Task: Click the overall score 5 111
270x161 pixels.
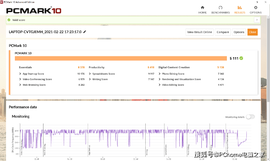Action: [x=234, y=58]
